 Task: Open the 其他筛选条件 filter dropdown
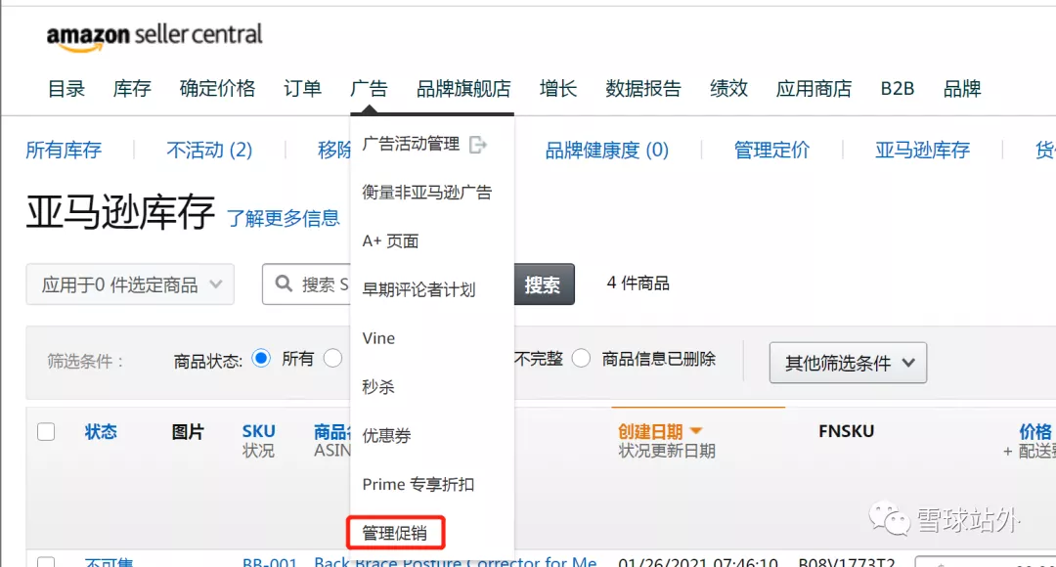[x=847, y=363]
